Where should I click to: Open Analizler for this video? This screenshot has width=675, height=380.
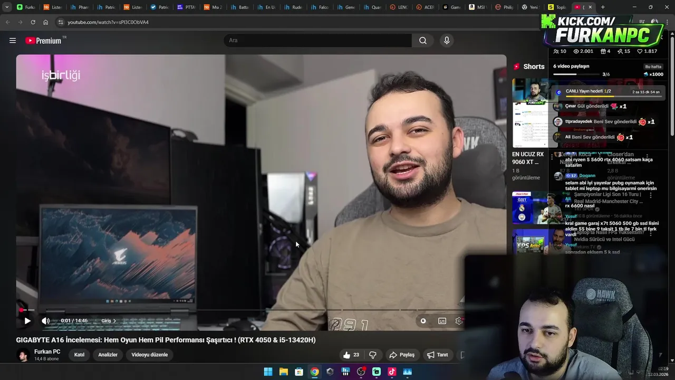click(108, 355)
